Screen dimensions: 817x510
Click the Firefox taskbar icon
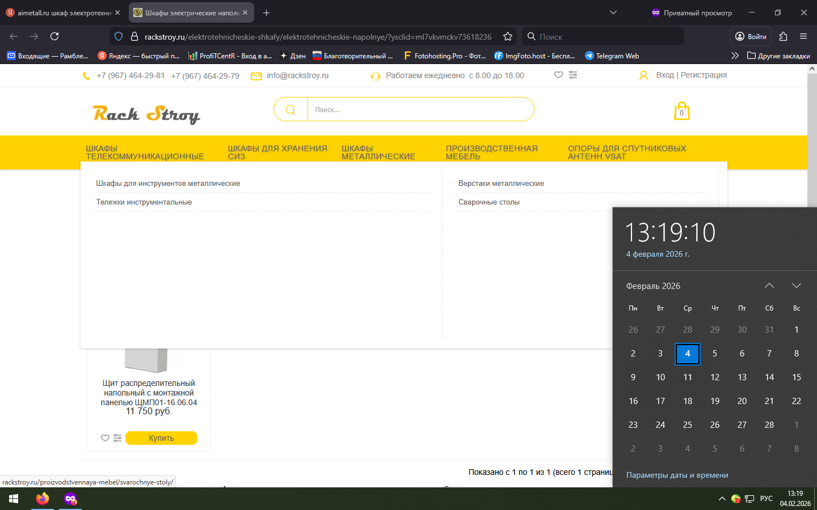[43, 499]
